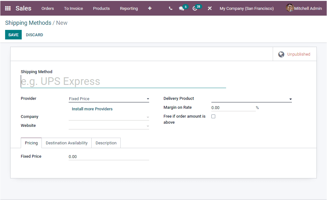Expand the Delivery Product dropdown
Viewport: 327px width, 200px height.
251,99
